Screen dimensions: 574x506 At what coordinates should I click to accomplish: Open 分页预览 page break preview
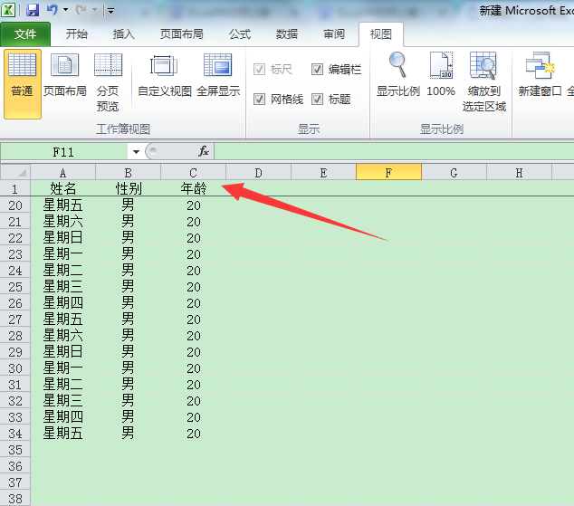(108, 82)
